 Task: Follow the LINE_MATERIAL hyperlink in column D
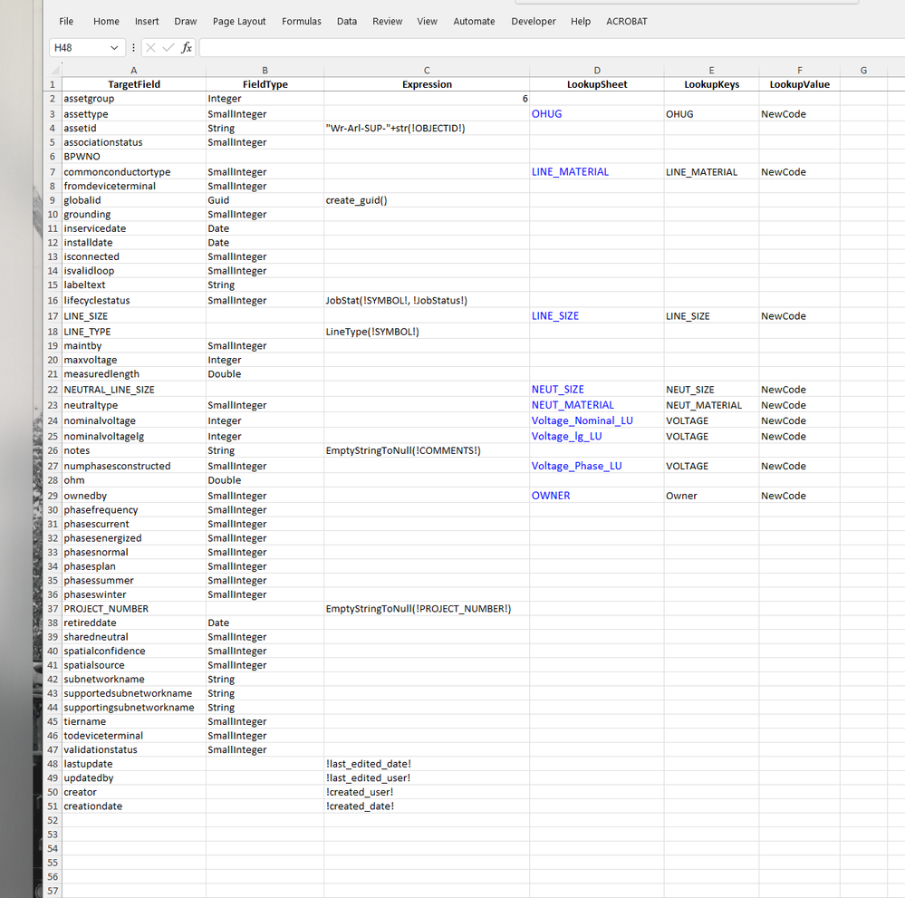click(570, 171)
